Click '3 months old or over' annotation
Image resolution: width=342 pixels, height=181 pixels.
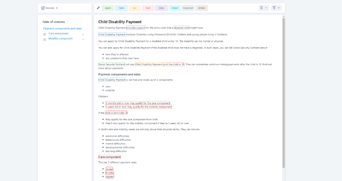coord(138,103)
